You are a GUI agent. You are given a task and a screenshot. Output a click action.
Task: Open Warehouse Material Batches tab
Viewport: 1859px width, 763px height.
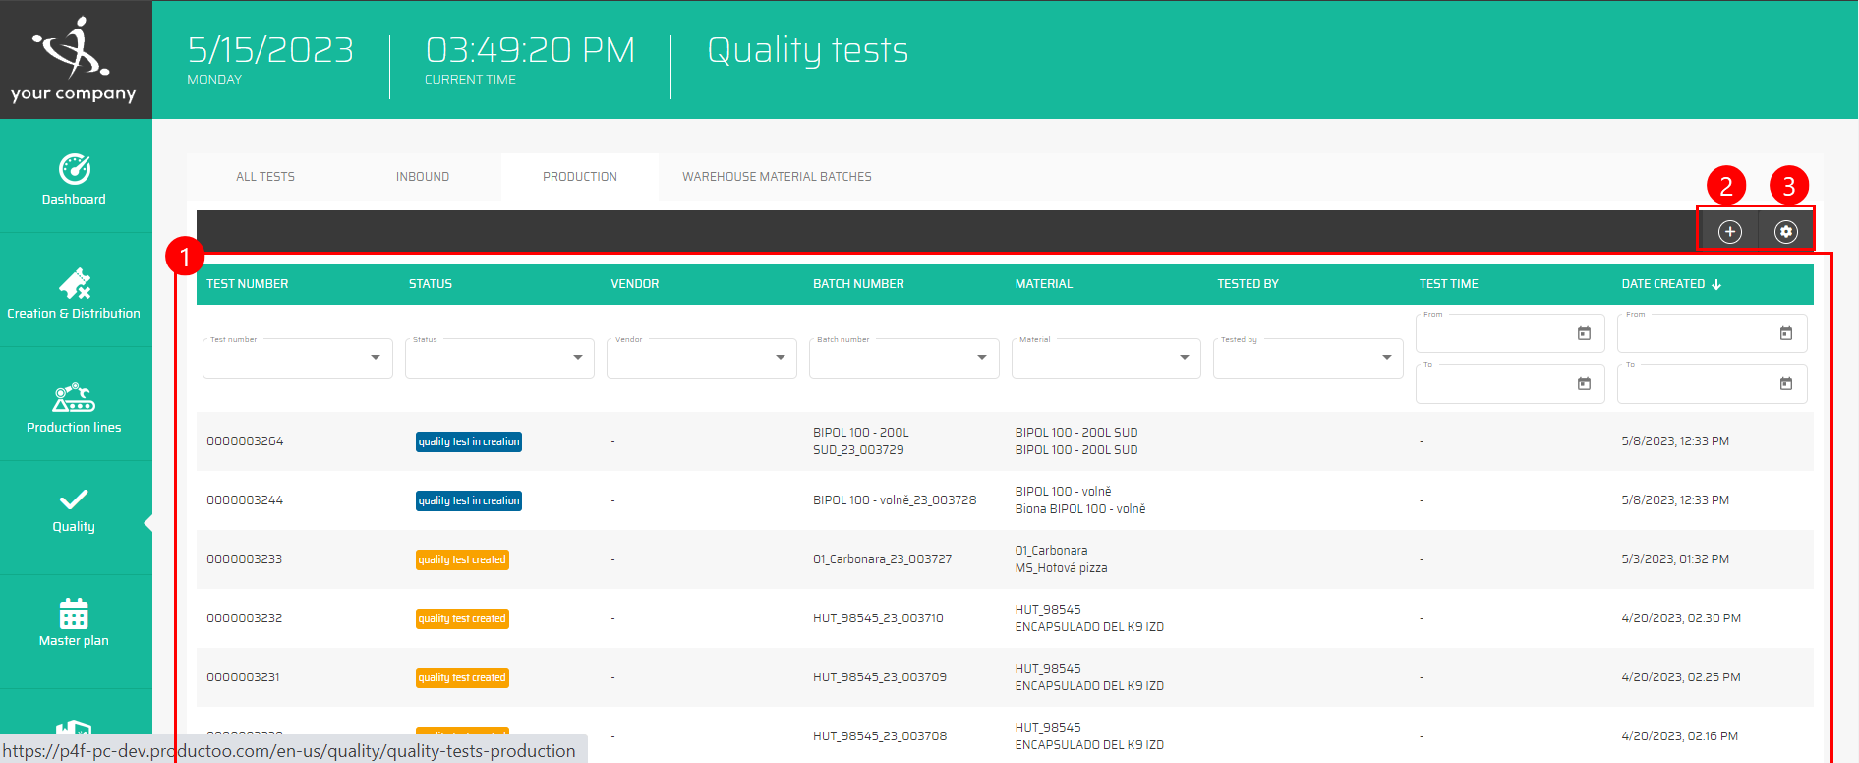click(777, 177)
